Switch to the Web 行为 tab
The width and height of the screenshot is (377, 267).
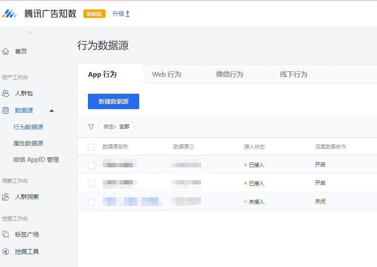167,74
